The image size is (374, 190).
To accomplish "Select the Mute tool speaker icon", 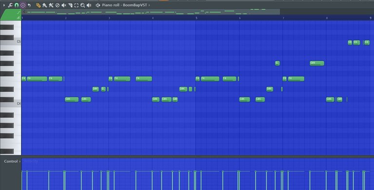I will (x=64, y=5).
